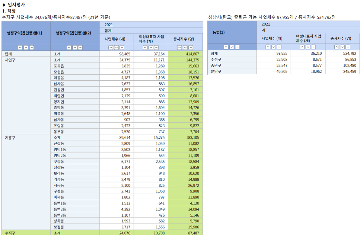Screen dimensions: 363x235
Task: Sort 동별(1) column ascending arrow
Action: pyautogui.click(x=226, y=47)
